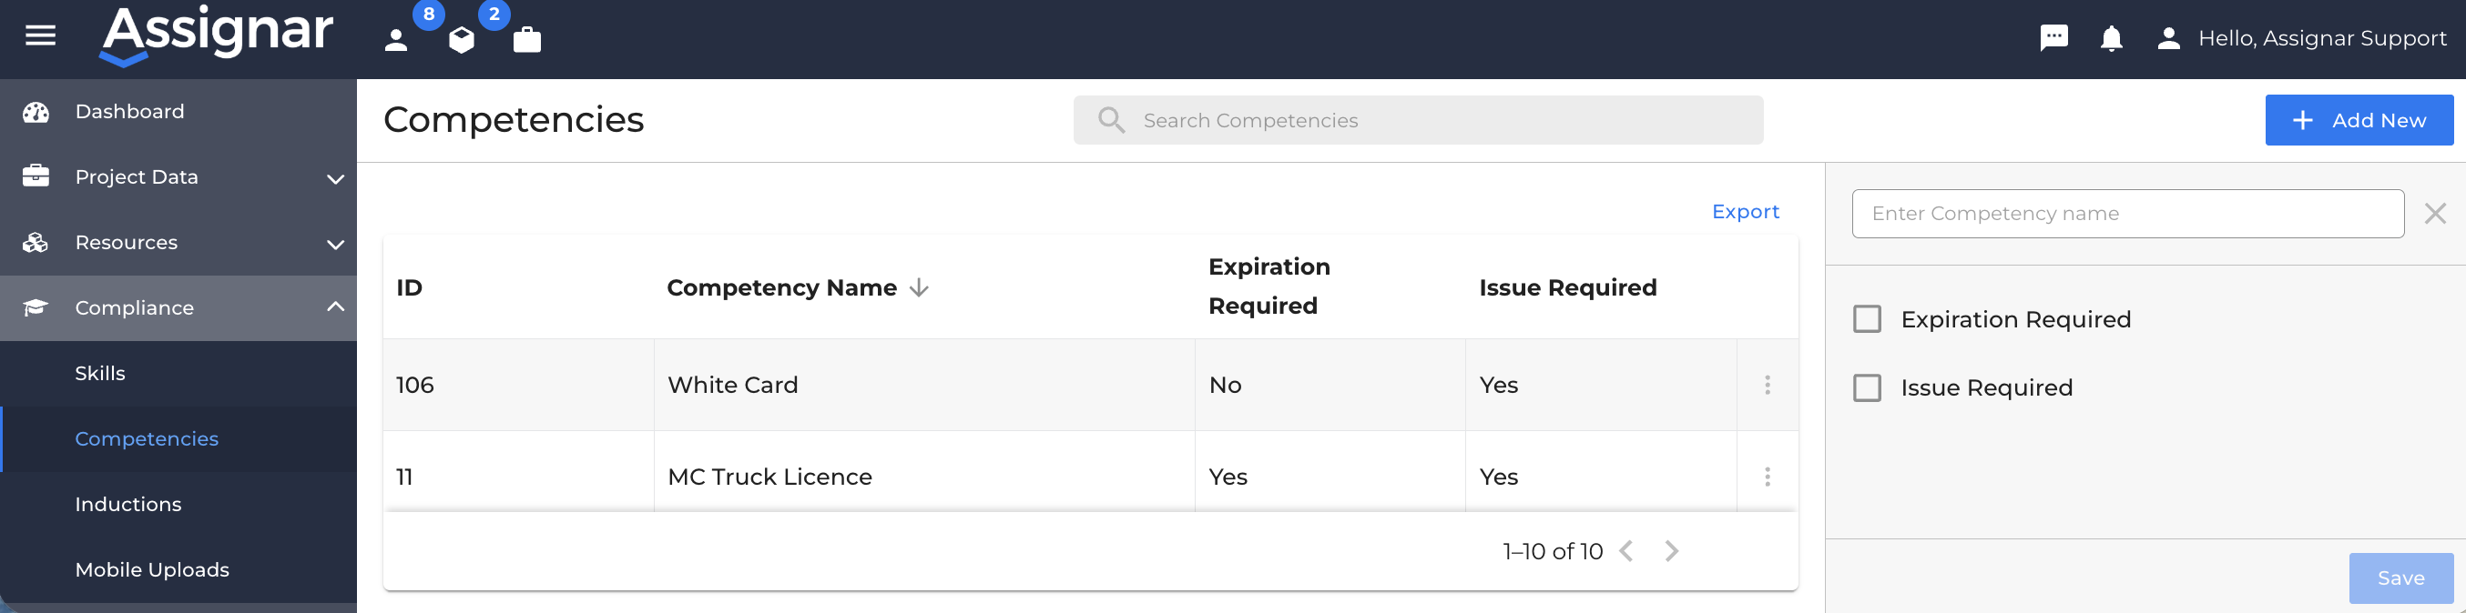The width and height of the screenshot is (2466, 613).
Task: Open row options for MC Truck Licence
Action: click(1768, 477)
